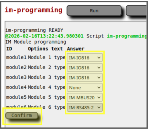Click the module2 ID cell
Viewport: 148px width, 130px height.
tap(16, 67)
